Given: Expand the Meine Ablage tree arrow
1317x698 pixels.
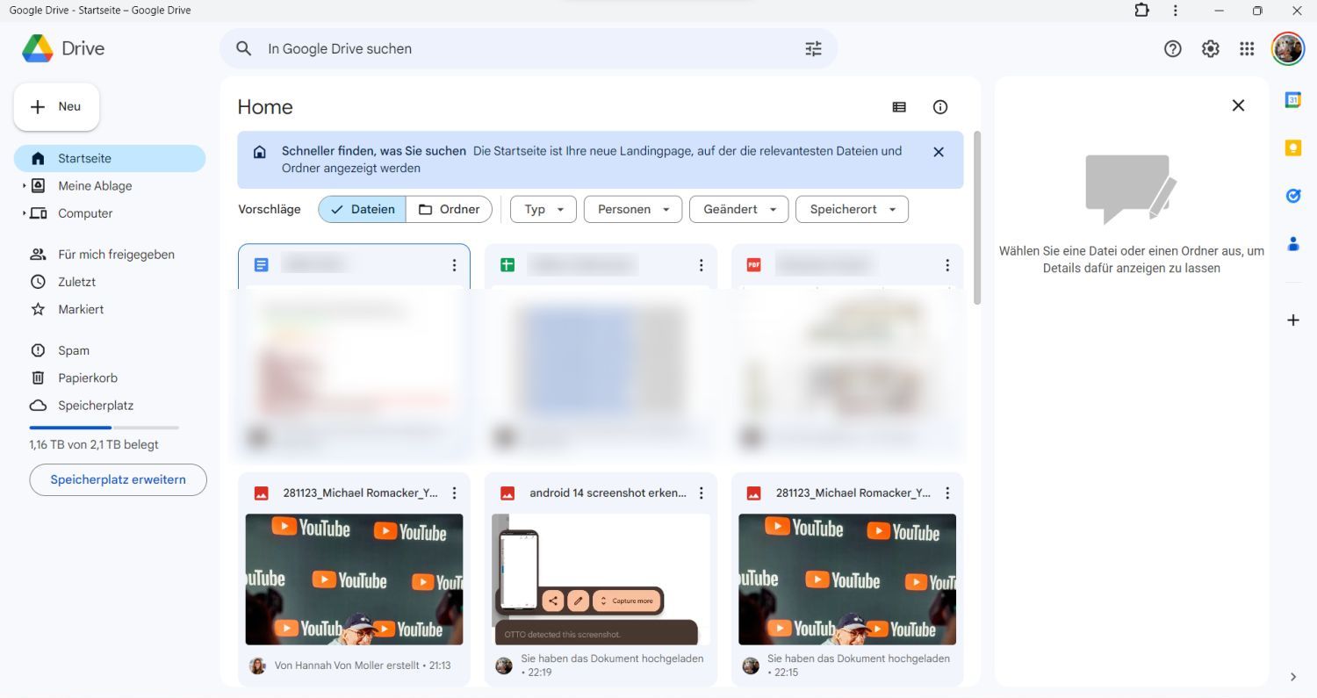Looking at the screenshot, I should [24, 186].
